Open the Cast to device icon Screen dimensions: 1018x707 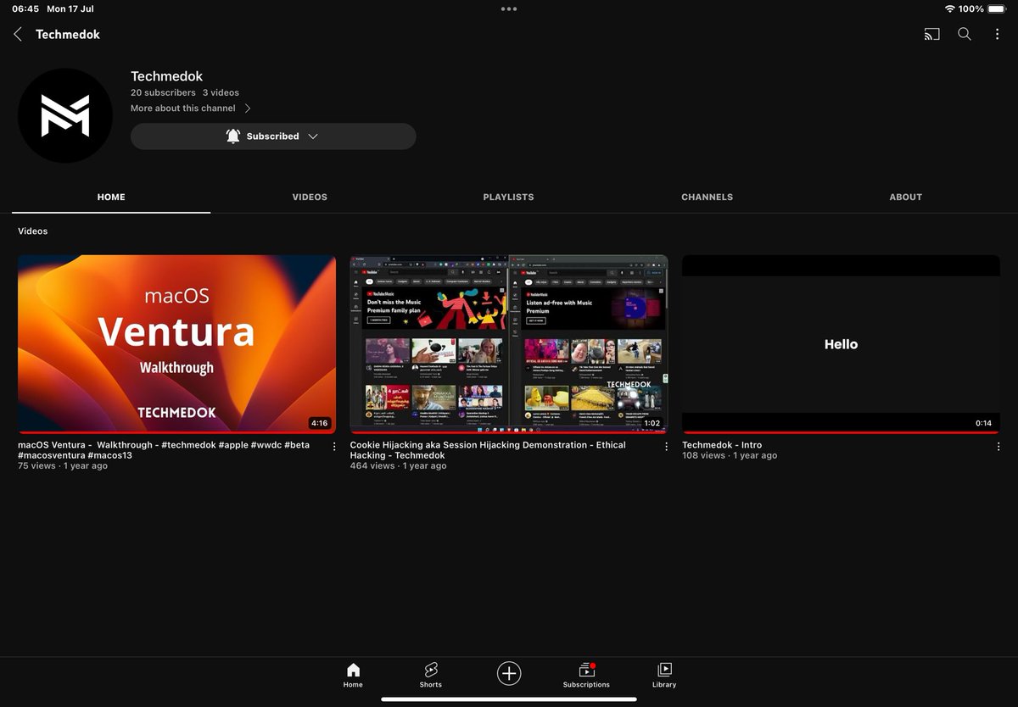point(931,34)
